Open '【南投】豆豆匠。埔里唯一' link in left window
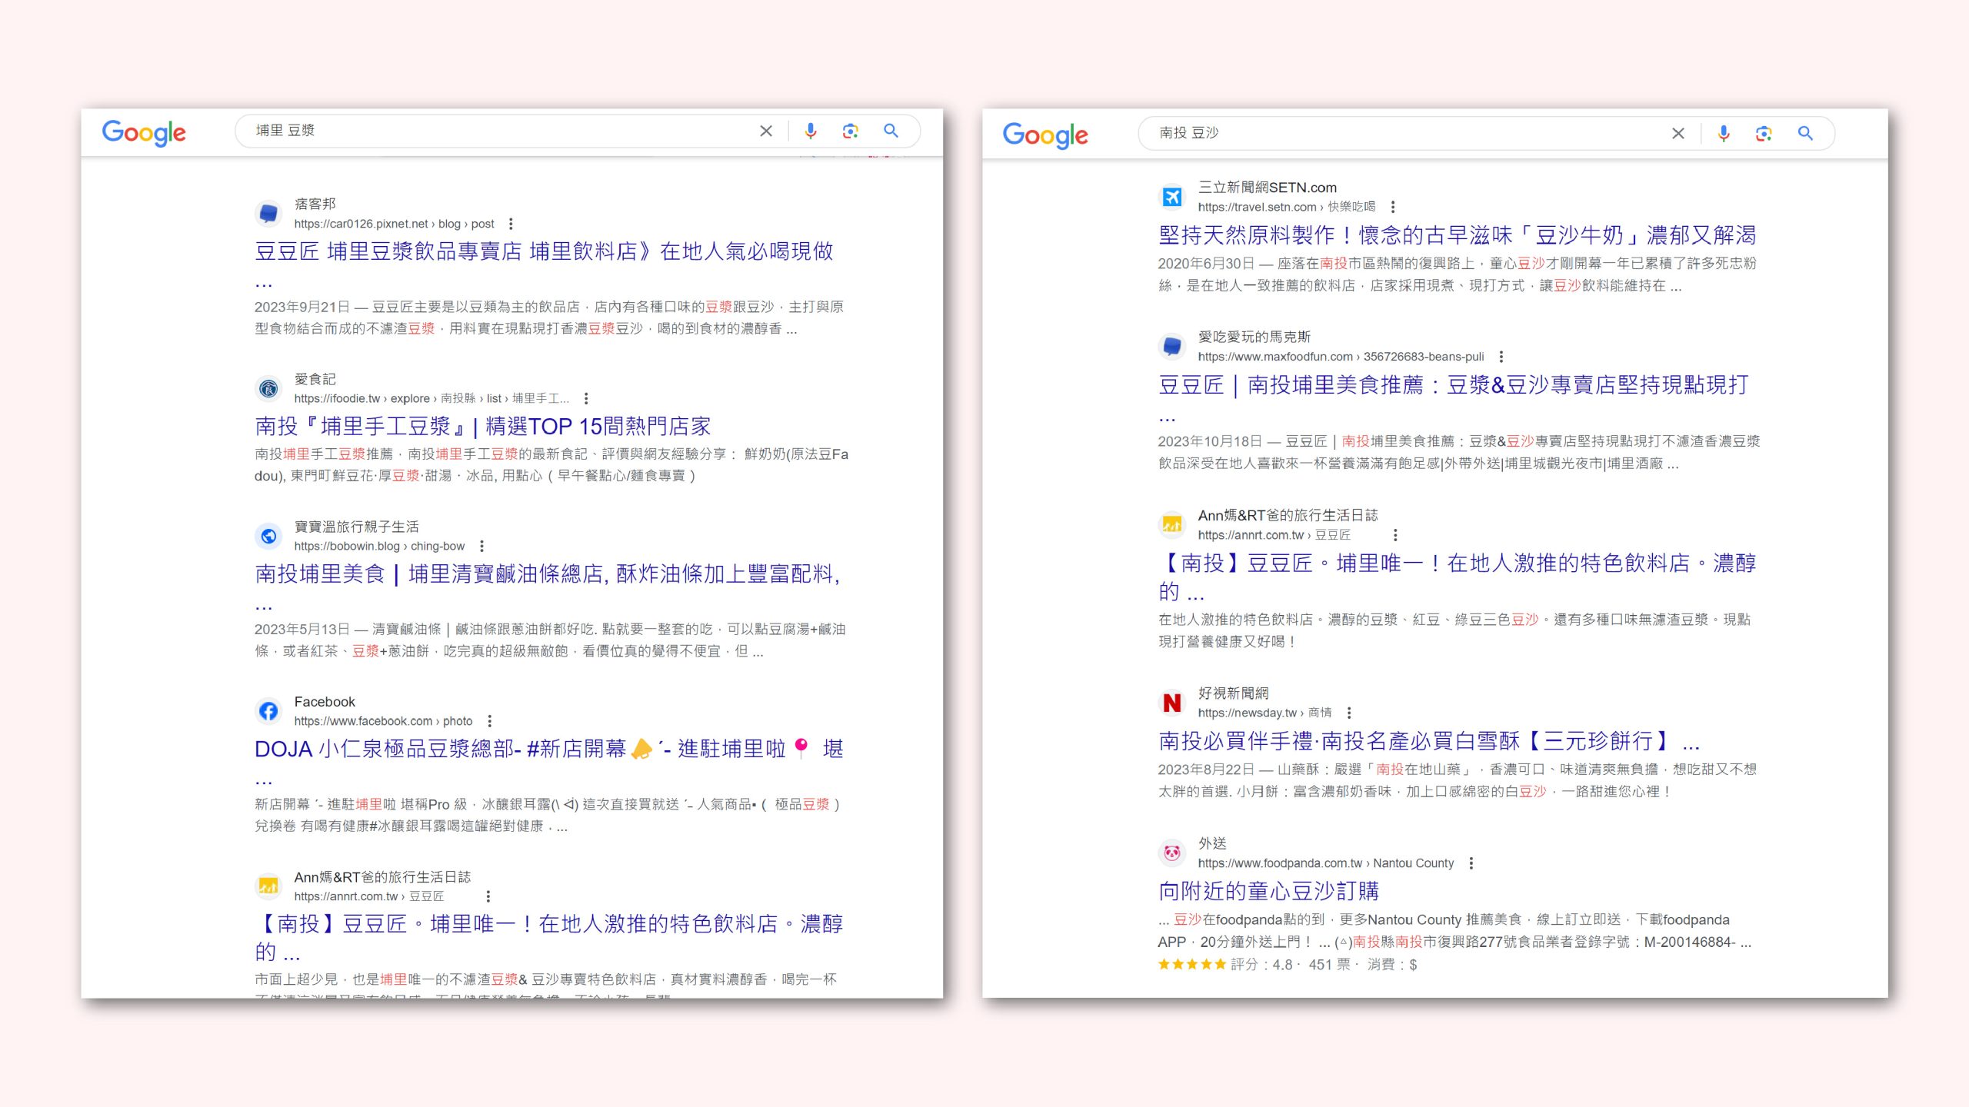The width and height of the screenshot is (1969, 1107). click(x=549, y=924)
